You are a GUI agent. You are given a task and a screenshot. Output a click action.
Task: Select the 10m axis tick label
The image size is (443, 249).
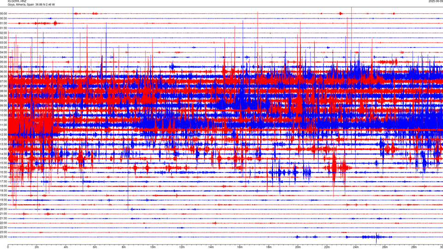click(153, 247)
